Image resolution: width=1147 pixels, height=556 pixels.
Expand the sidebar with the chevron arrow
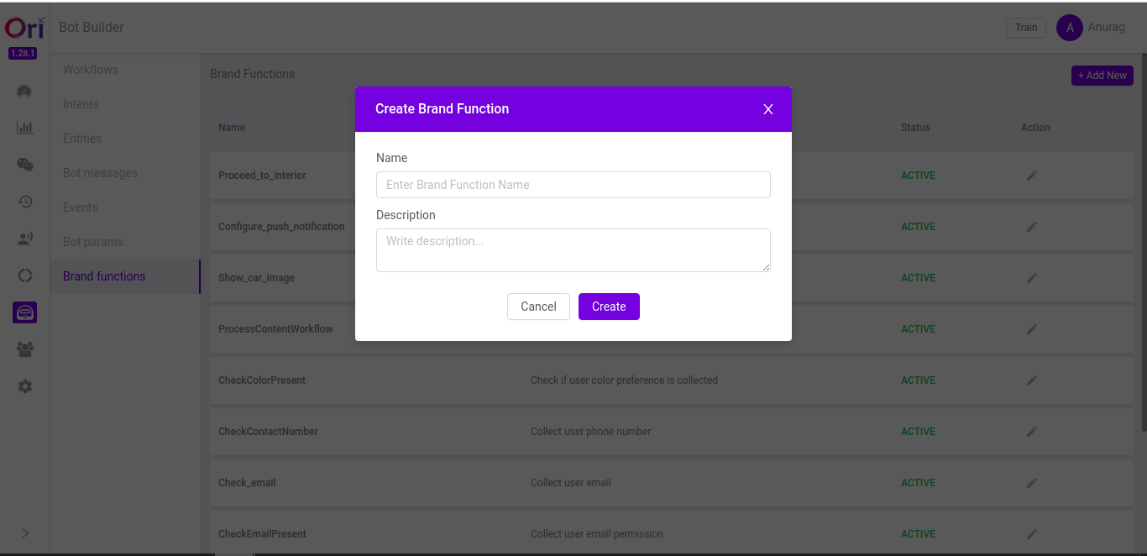pos(24,532)
